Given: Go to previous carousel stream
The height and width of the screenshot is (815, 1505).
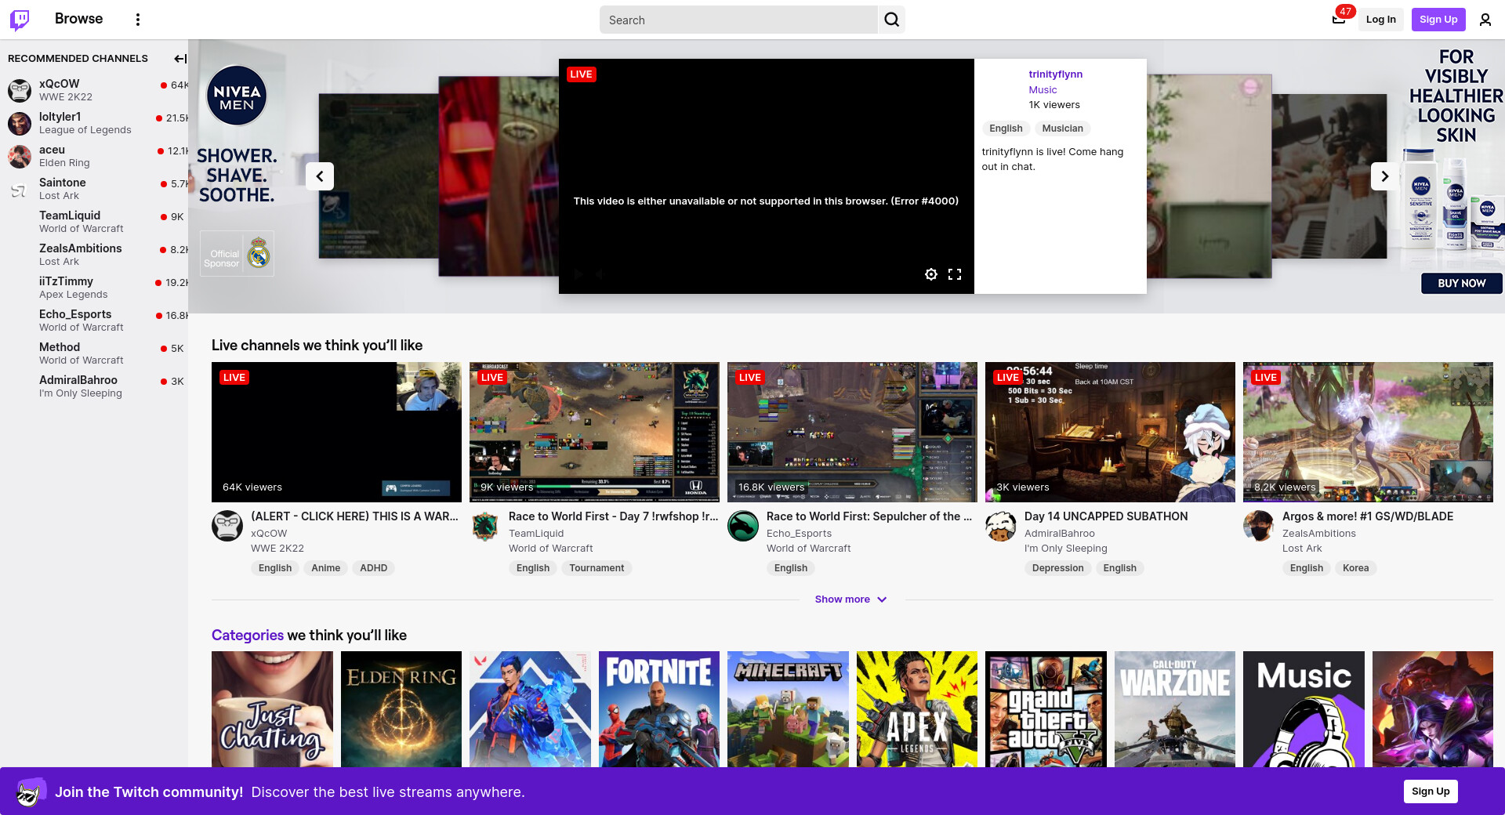Looking at the screenshot, I should click(x=320, y=176).
